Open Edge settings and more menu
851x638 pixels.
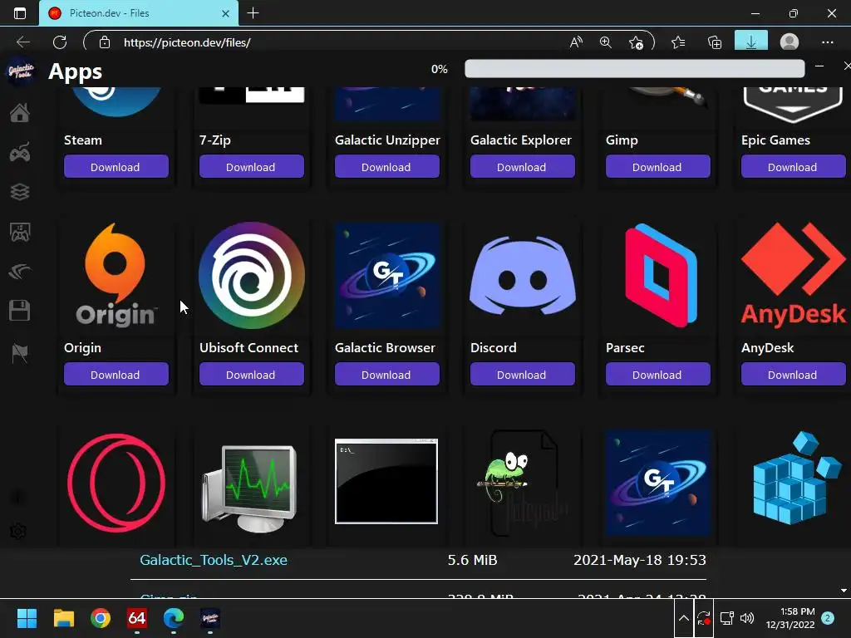point(827,42)
